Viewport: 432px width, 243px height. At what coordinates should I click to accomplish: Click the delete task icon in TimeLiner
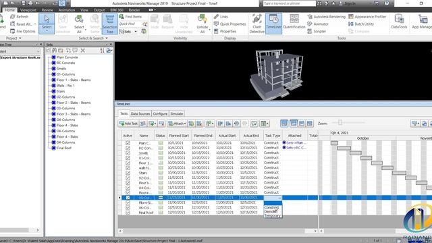click(x=161, y=124)
